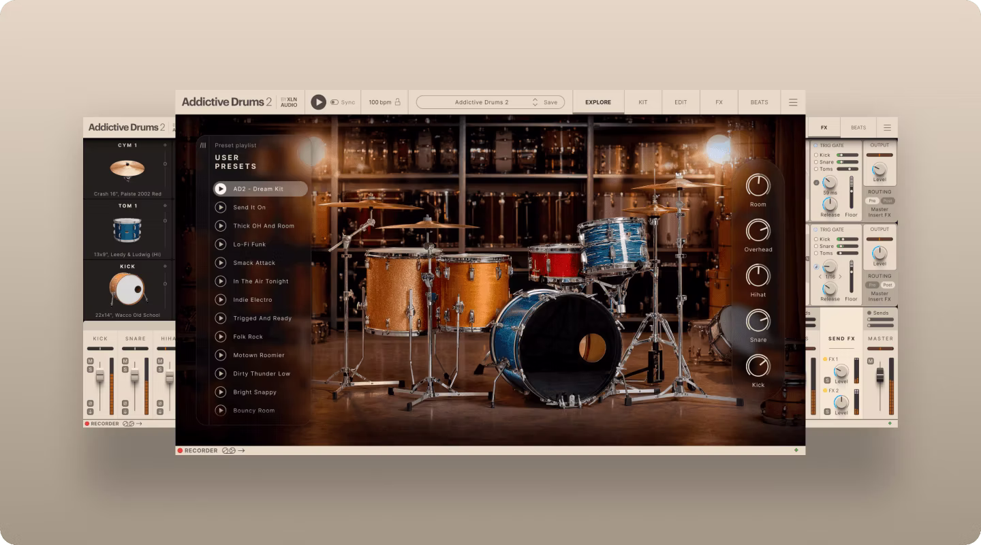
Task: Play the Folk Rock preset
Action: tap(221, 337)
